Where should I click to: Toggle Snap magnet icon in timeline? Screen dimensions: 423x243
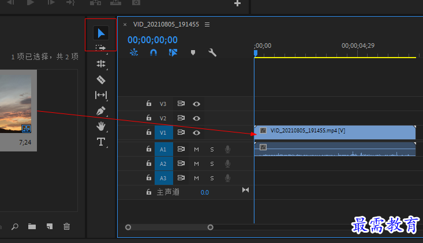tap(154, 52)
